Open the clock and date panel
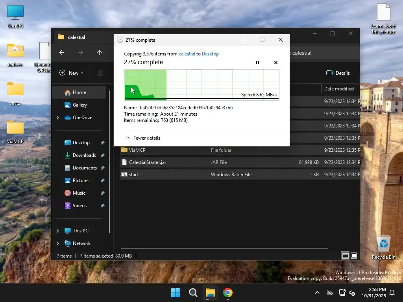This screenshot has width=403, height=302. pyautogui.click(x=374, y=293)
